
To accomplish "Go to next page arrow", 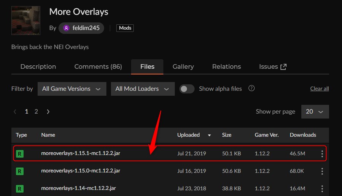I will 48,112.
